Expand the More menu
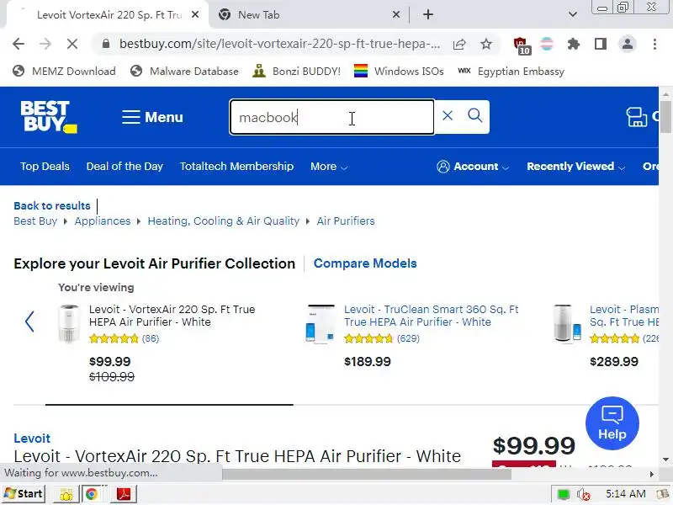The height and width of the screenshot is (505, 673). (x=328, y=167)
